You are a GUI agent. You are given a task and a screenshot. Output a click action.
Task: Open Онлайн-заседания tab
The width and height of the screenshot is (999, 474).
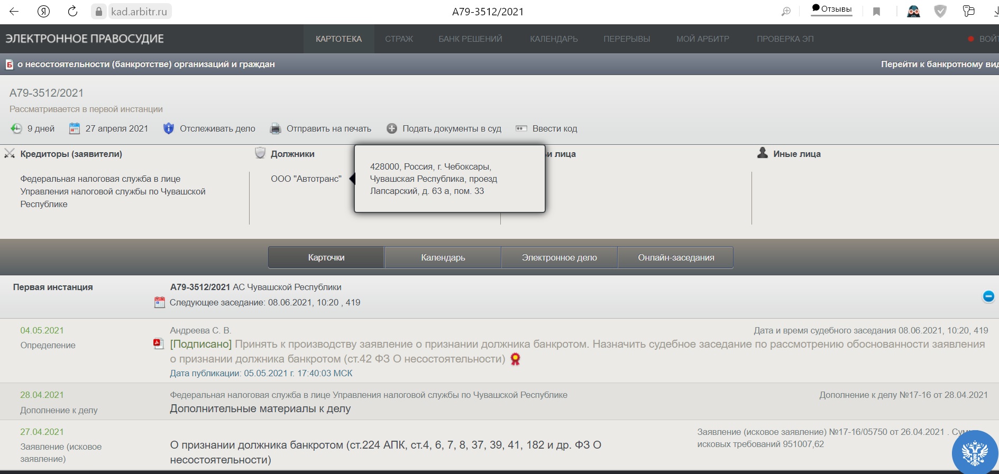pos(675,257)
